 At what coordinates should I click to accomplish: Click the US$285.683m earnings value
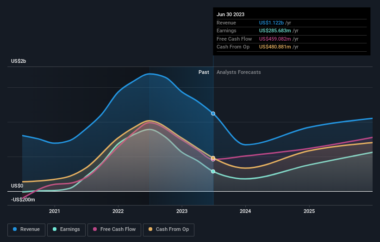[x=275, y=30]
